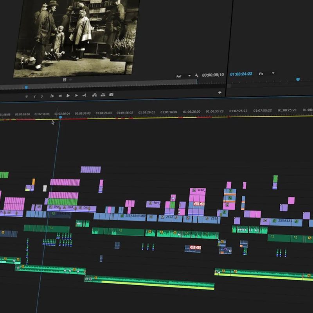
Task: Select the blue 2S5A385 clip
Action: click(x=282, y=222)
